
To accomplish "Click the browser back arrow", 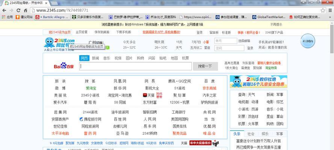I will point(5,10).
